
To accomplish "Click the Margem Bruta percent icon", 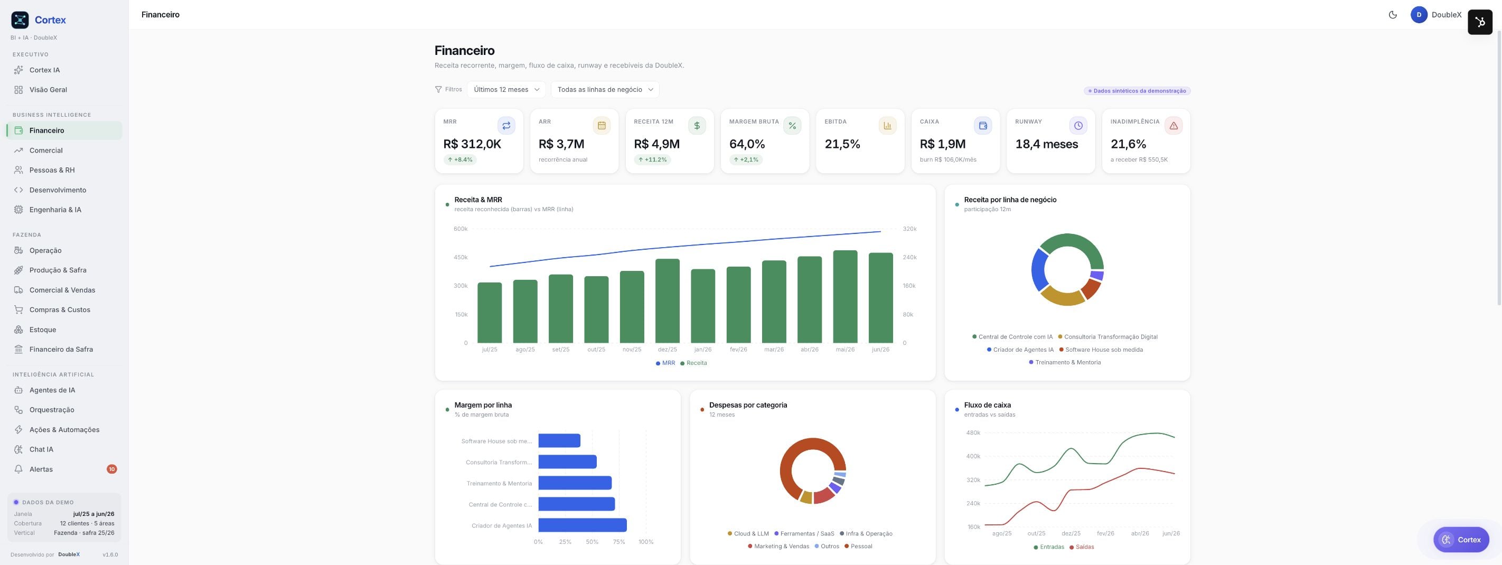I will [792, 125].
